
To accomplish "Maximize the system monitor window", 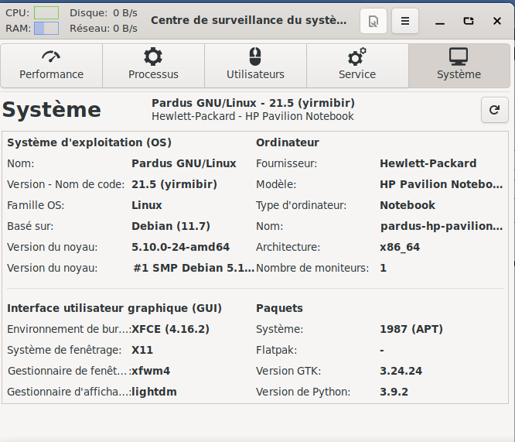I will [x=469, y=21].
